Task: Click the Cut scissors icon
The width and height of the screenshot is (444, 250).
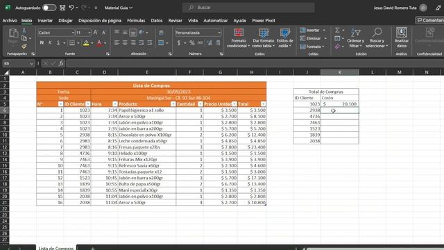Action: (x=24, y=31)
